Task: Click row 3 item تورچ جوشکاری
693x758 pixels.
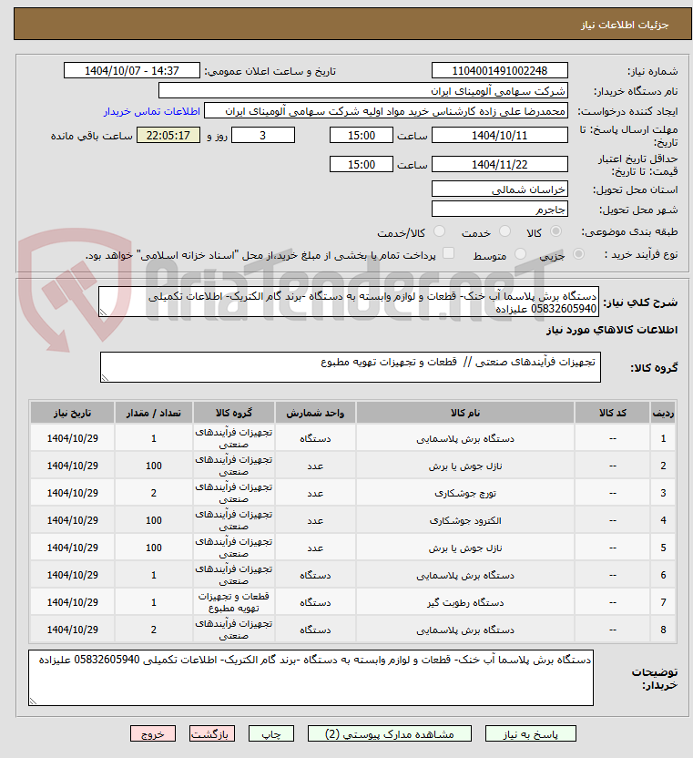Action: click(465, 493)
